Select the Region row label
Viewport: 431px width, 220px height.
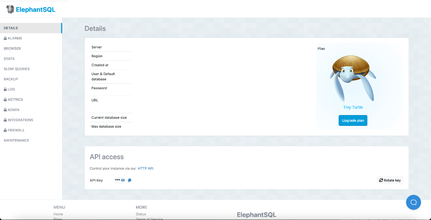click(97, 56)
